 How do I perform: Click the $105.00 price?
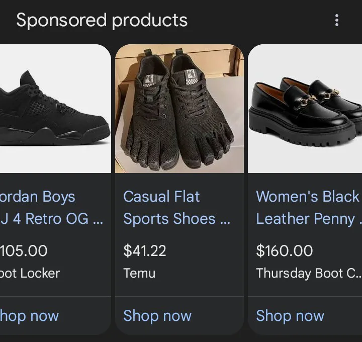(x=24, y=250)
